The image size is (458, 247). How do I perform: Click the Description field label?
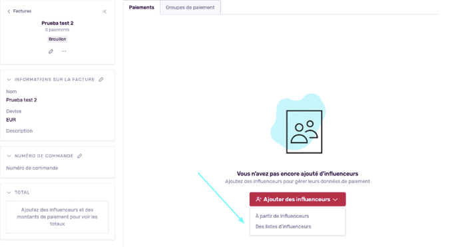19,130
